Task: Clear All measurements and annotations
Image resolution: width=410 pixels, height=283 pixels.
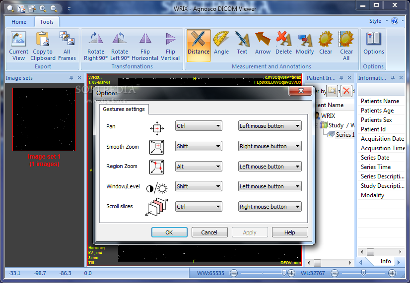Action: click(x=346, y=46)
